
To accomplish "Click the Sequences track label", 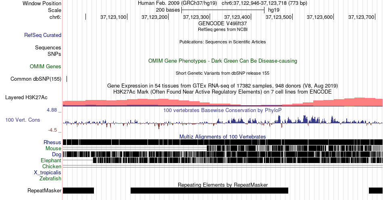I will pos(48,47).
